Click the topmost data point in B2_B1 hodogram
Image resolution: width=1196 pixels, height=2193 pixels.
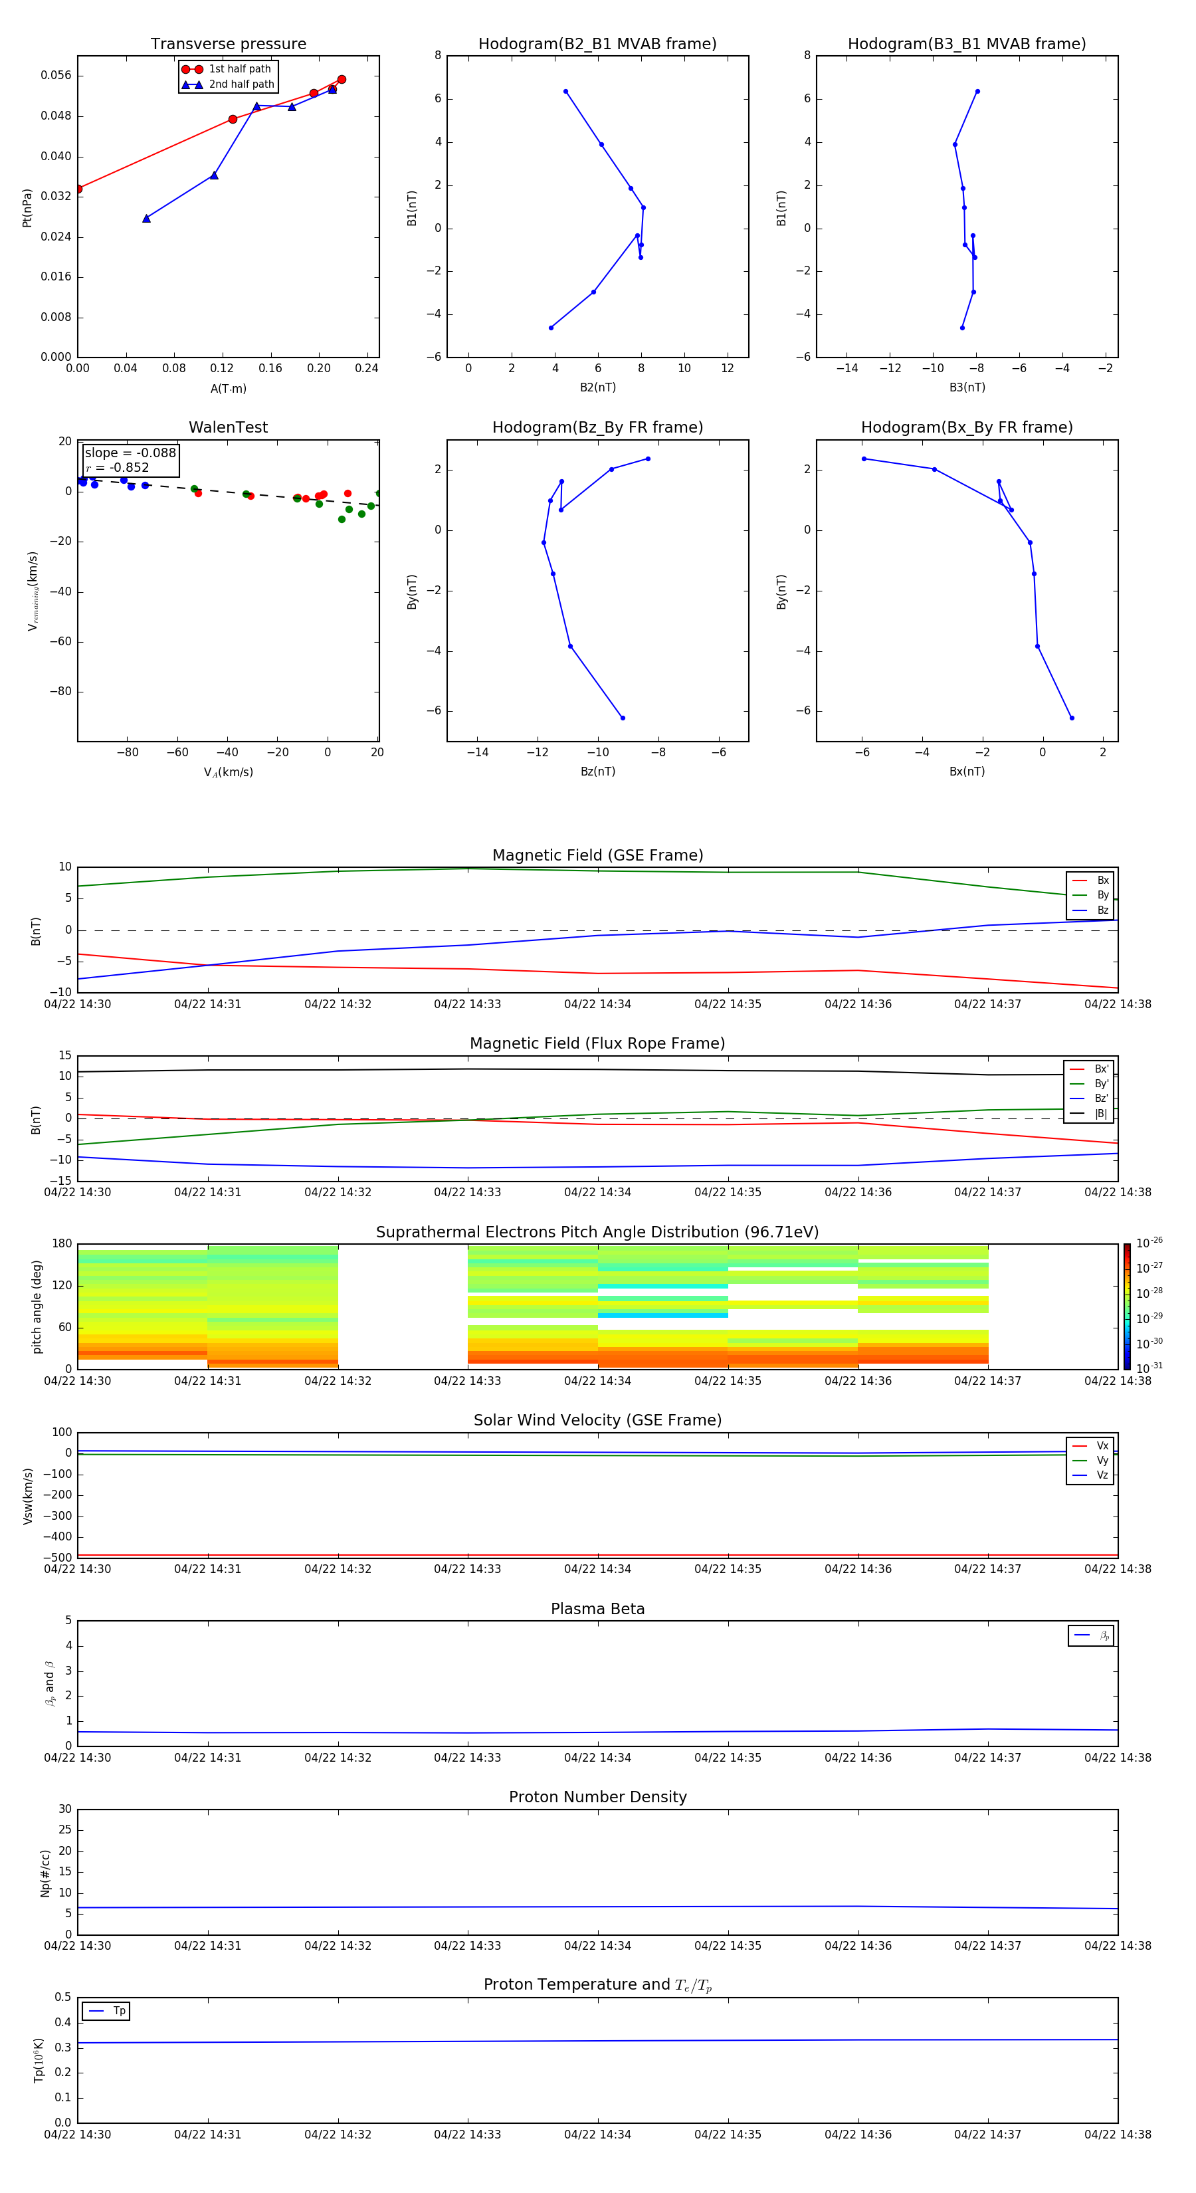point(565,91)
